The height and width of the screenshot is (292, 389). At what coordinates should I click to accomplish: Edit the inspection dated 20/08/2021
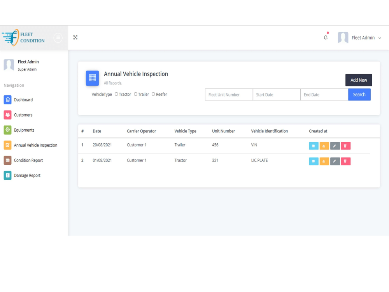[x=335, y=146]
